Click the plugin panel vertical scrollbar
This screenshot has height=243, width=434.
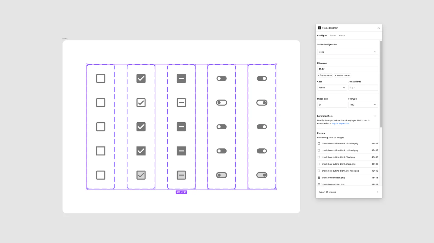[x=381, y=84]
